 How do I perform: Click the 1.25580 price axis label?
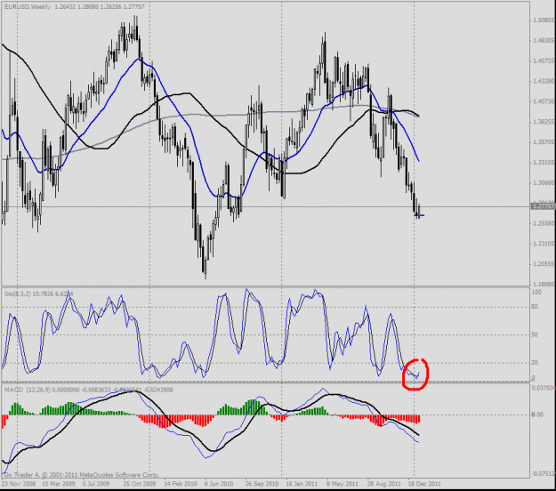coord(544,223)
